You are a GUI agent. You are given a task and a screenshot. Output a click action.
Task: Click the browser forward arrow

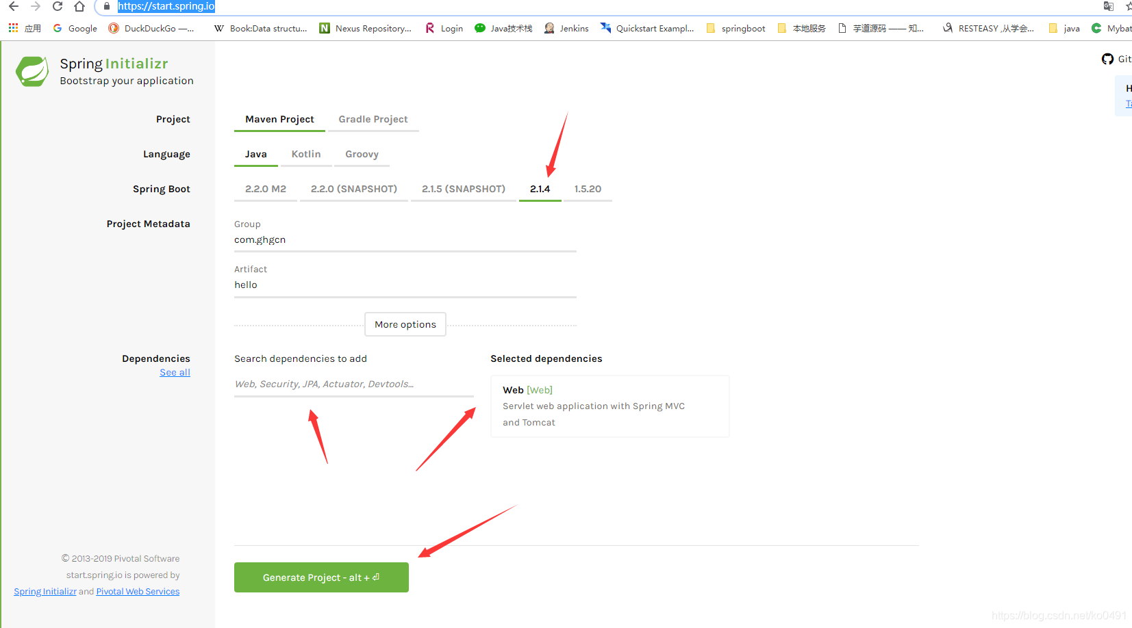[x=36, y=6]
